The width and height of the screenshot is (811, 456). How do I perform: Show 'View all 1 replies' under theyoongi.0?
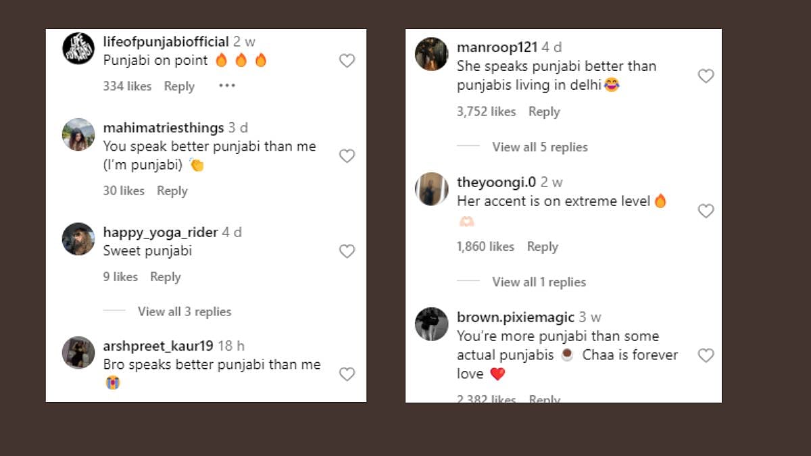point(539,282)
